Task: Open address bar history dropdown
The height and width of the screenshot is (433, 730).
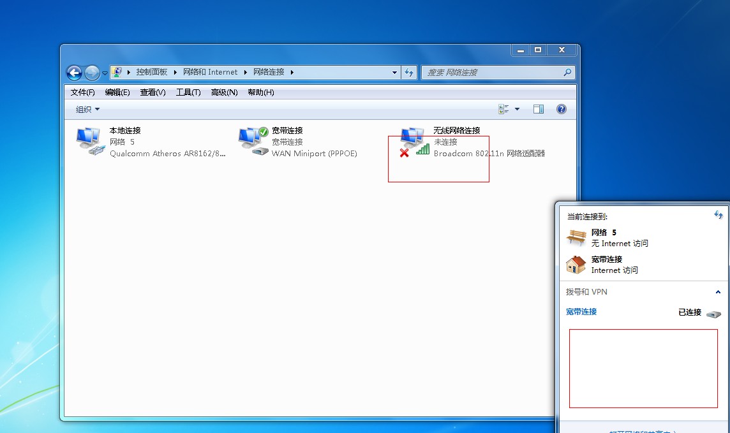Action: click(394, 73)
